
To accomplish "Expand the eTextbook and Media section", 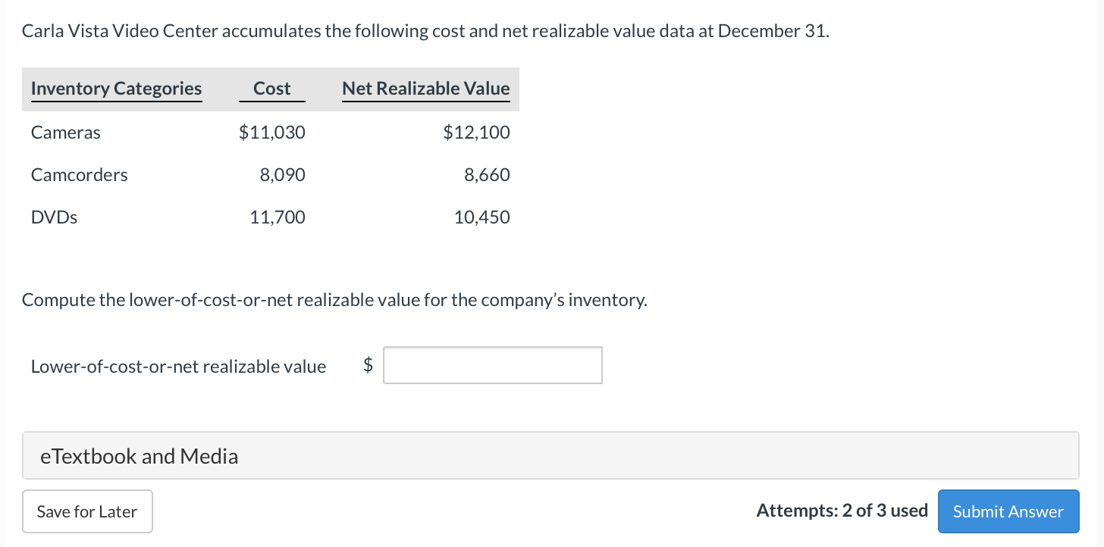I will pos(550,455).
